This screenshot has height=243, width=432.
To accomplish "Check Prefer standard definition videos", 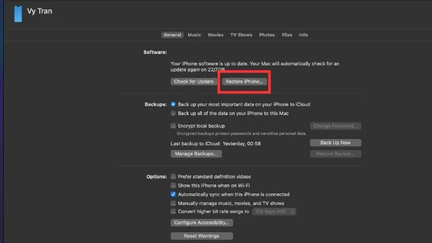I will click(173, 176).
